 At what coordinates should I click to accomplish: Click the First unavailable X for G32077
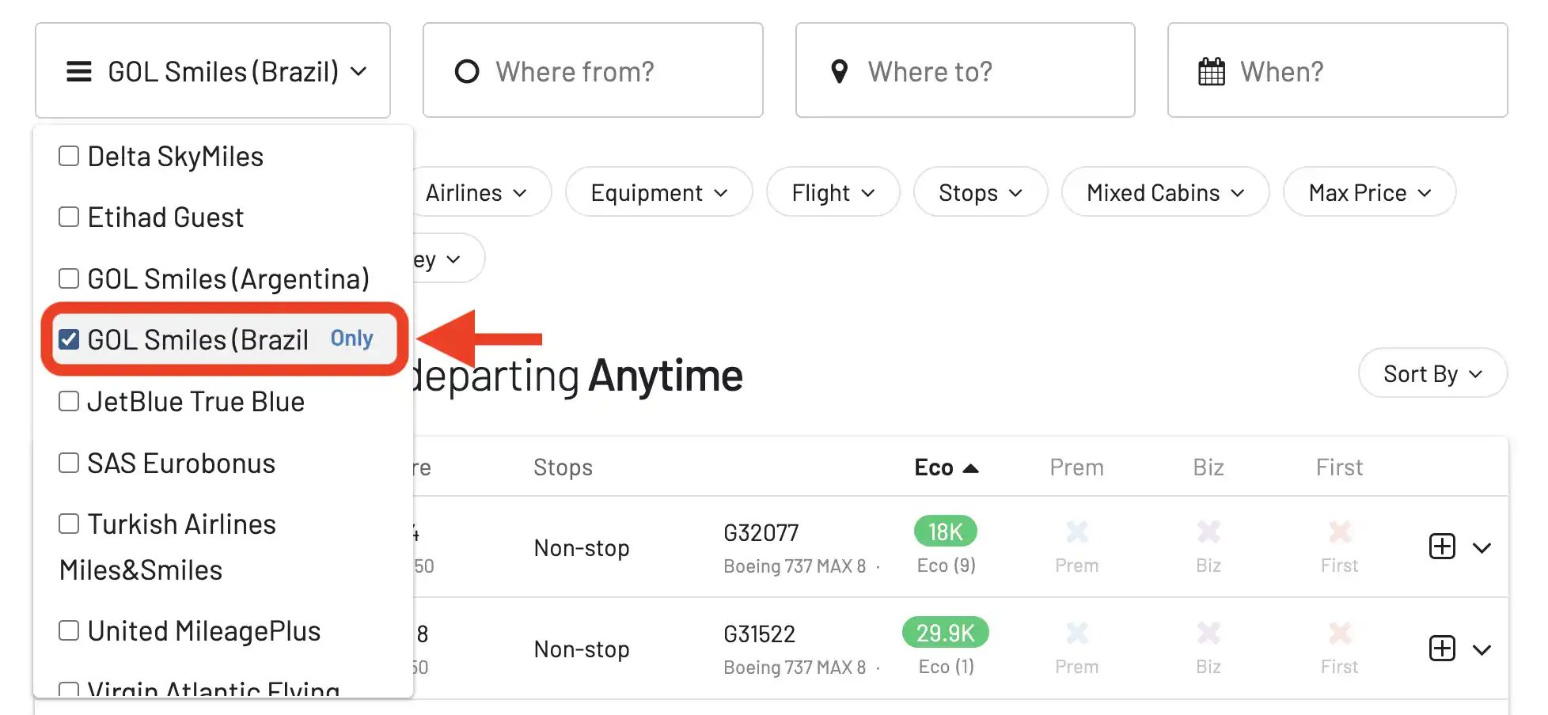(1339, 532)
